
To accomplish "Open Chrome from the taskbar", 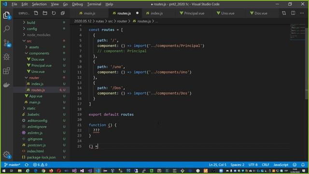I will pyautogui.click(x=43, y=171).
